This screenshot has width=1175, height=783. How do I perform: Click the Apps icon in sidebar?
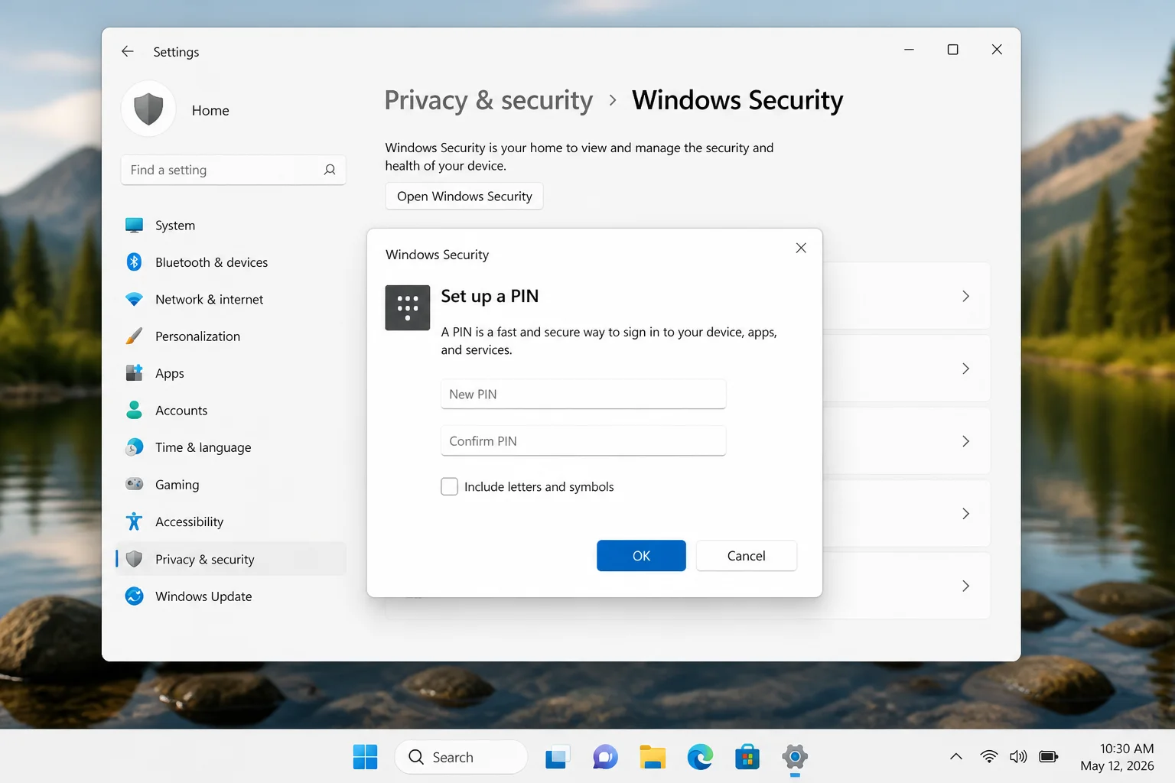click(x=134, y=373)
